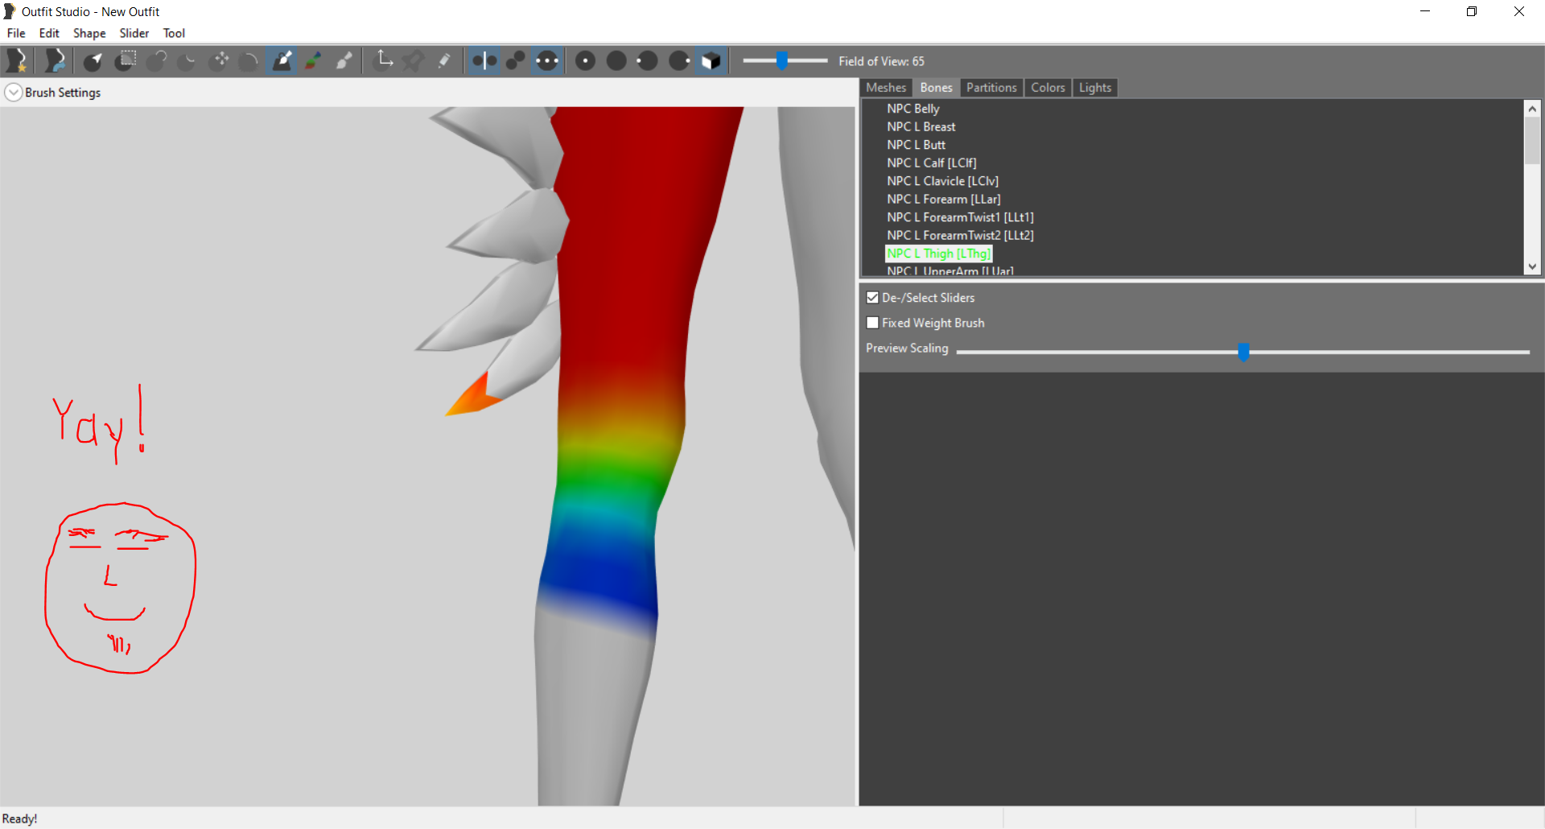Switch to the Partitions tab
This screenshot has height=829, width=1545.
tap(991, 88)
